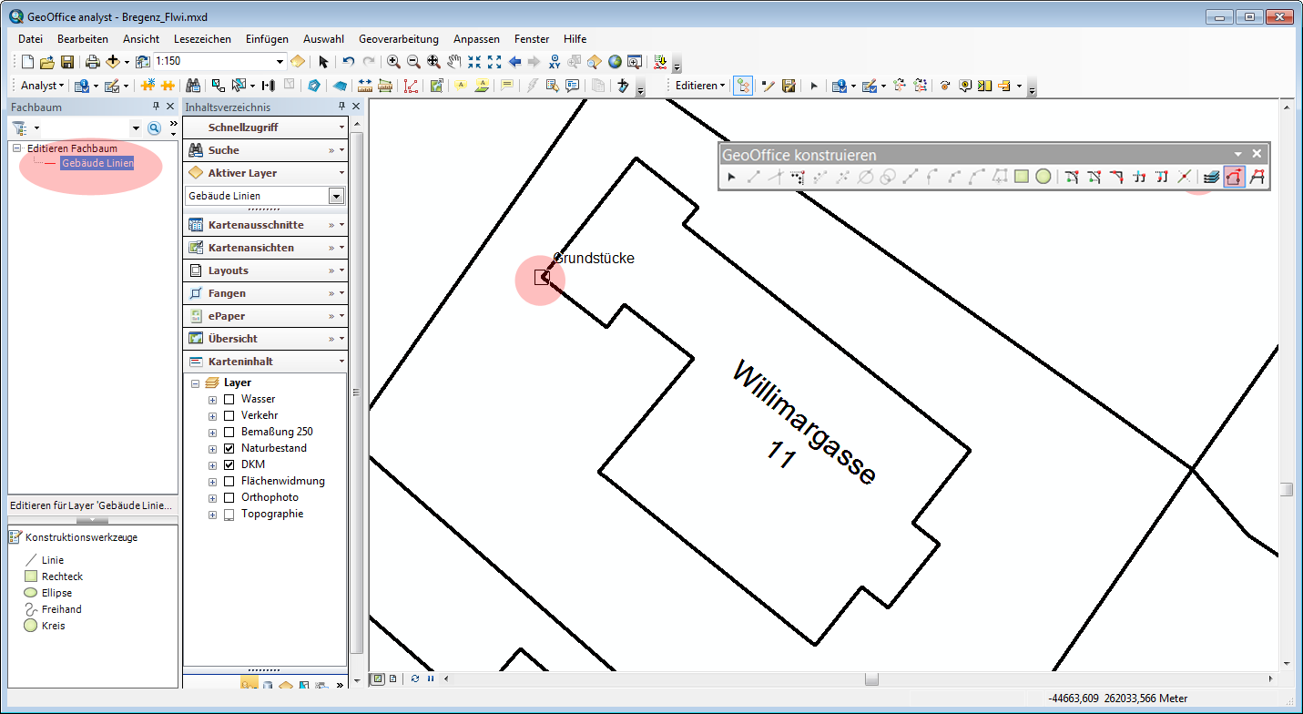
Task: Open the map scale 1:150 dropdown
Action: tap(280, 62)
